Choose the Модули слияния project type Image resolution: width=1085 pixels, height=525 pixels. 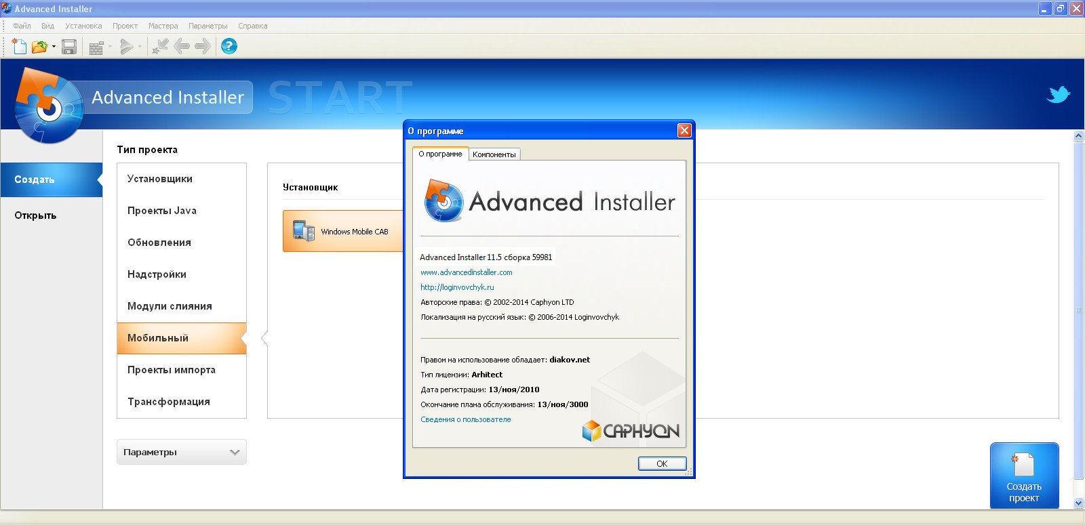coord(182,306)
